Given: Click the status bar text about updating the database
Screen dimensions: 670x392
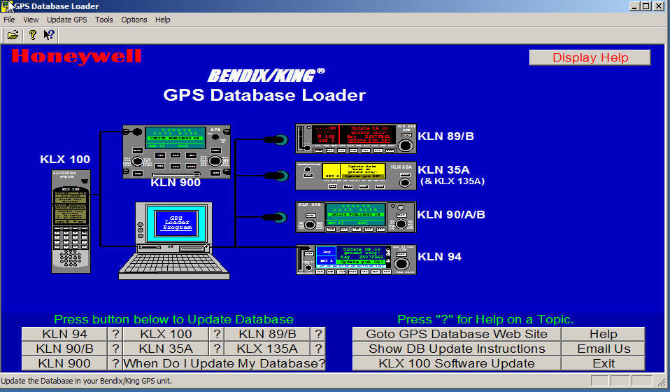Looking at the screenshot, I should (x=86, y=381).
